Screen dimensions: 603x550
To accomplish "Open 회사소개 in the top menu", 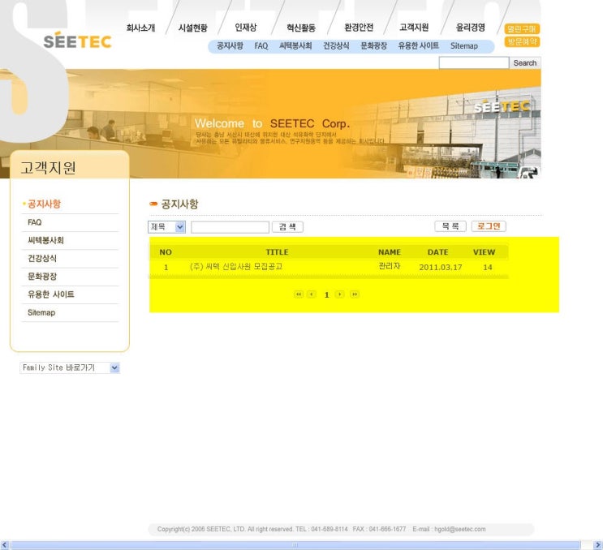I will tap(140, 28).
